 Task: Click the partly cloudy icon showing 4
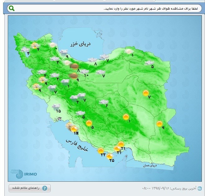coord(35,46)
